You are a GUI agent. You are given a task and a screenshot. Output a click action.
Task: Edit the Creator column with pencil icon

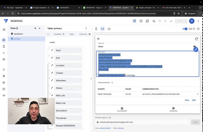point(52,73)
